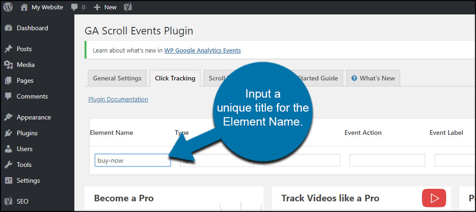Click the WordPress logo icon
Viewport: 476px width, 212px height.
pos(8,7)
